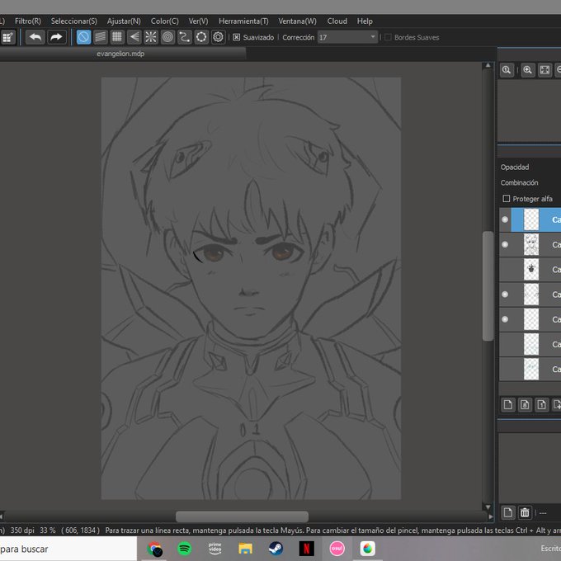Open the Color(C) menu
This screenshot has height=561, width=561.
tap(164, 21)
